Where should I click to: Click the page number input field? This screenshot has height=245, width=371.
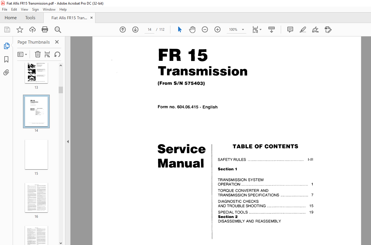[149, 30]
